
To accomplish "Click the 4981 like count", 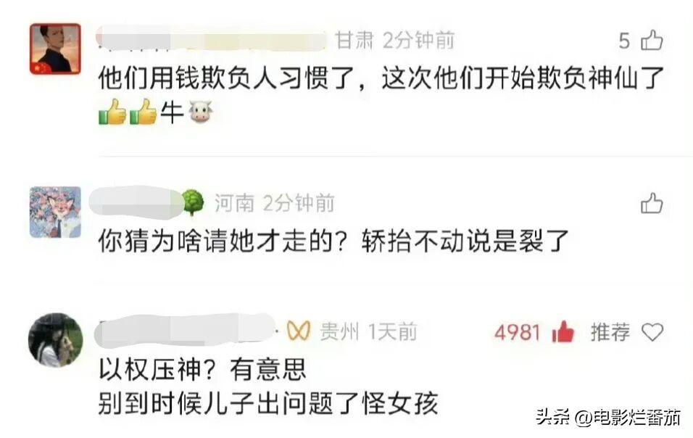I will click(x=517, y=332).
